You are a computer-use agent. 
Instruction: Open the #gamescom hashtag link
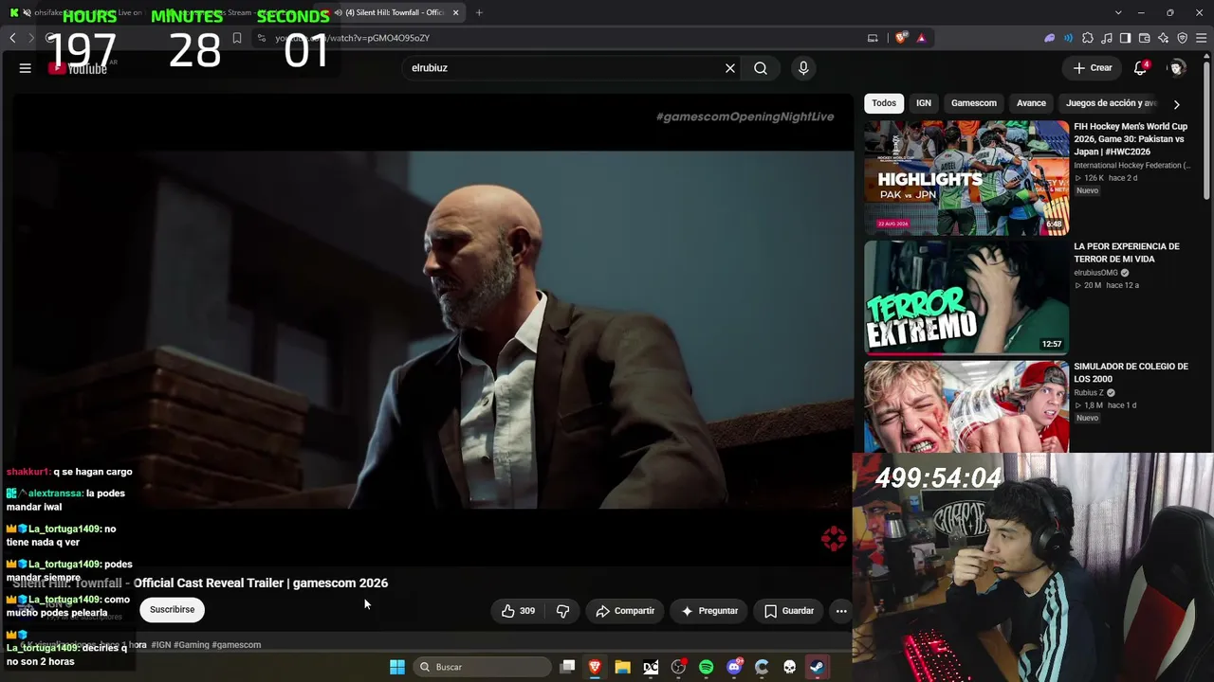236,645
